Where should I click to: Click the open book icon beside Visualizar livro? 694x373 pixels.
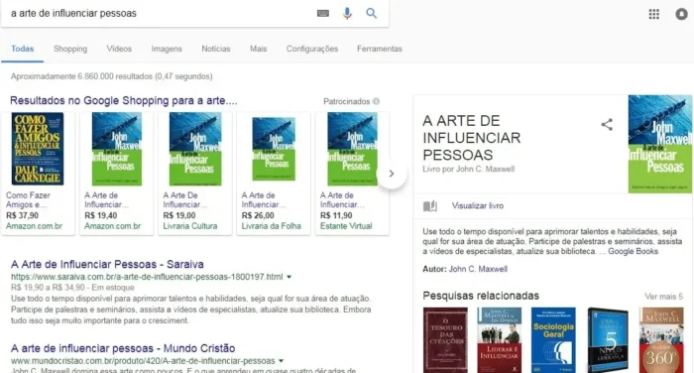430,206
